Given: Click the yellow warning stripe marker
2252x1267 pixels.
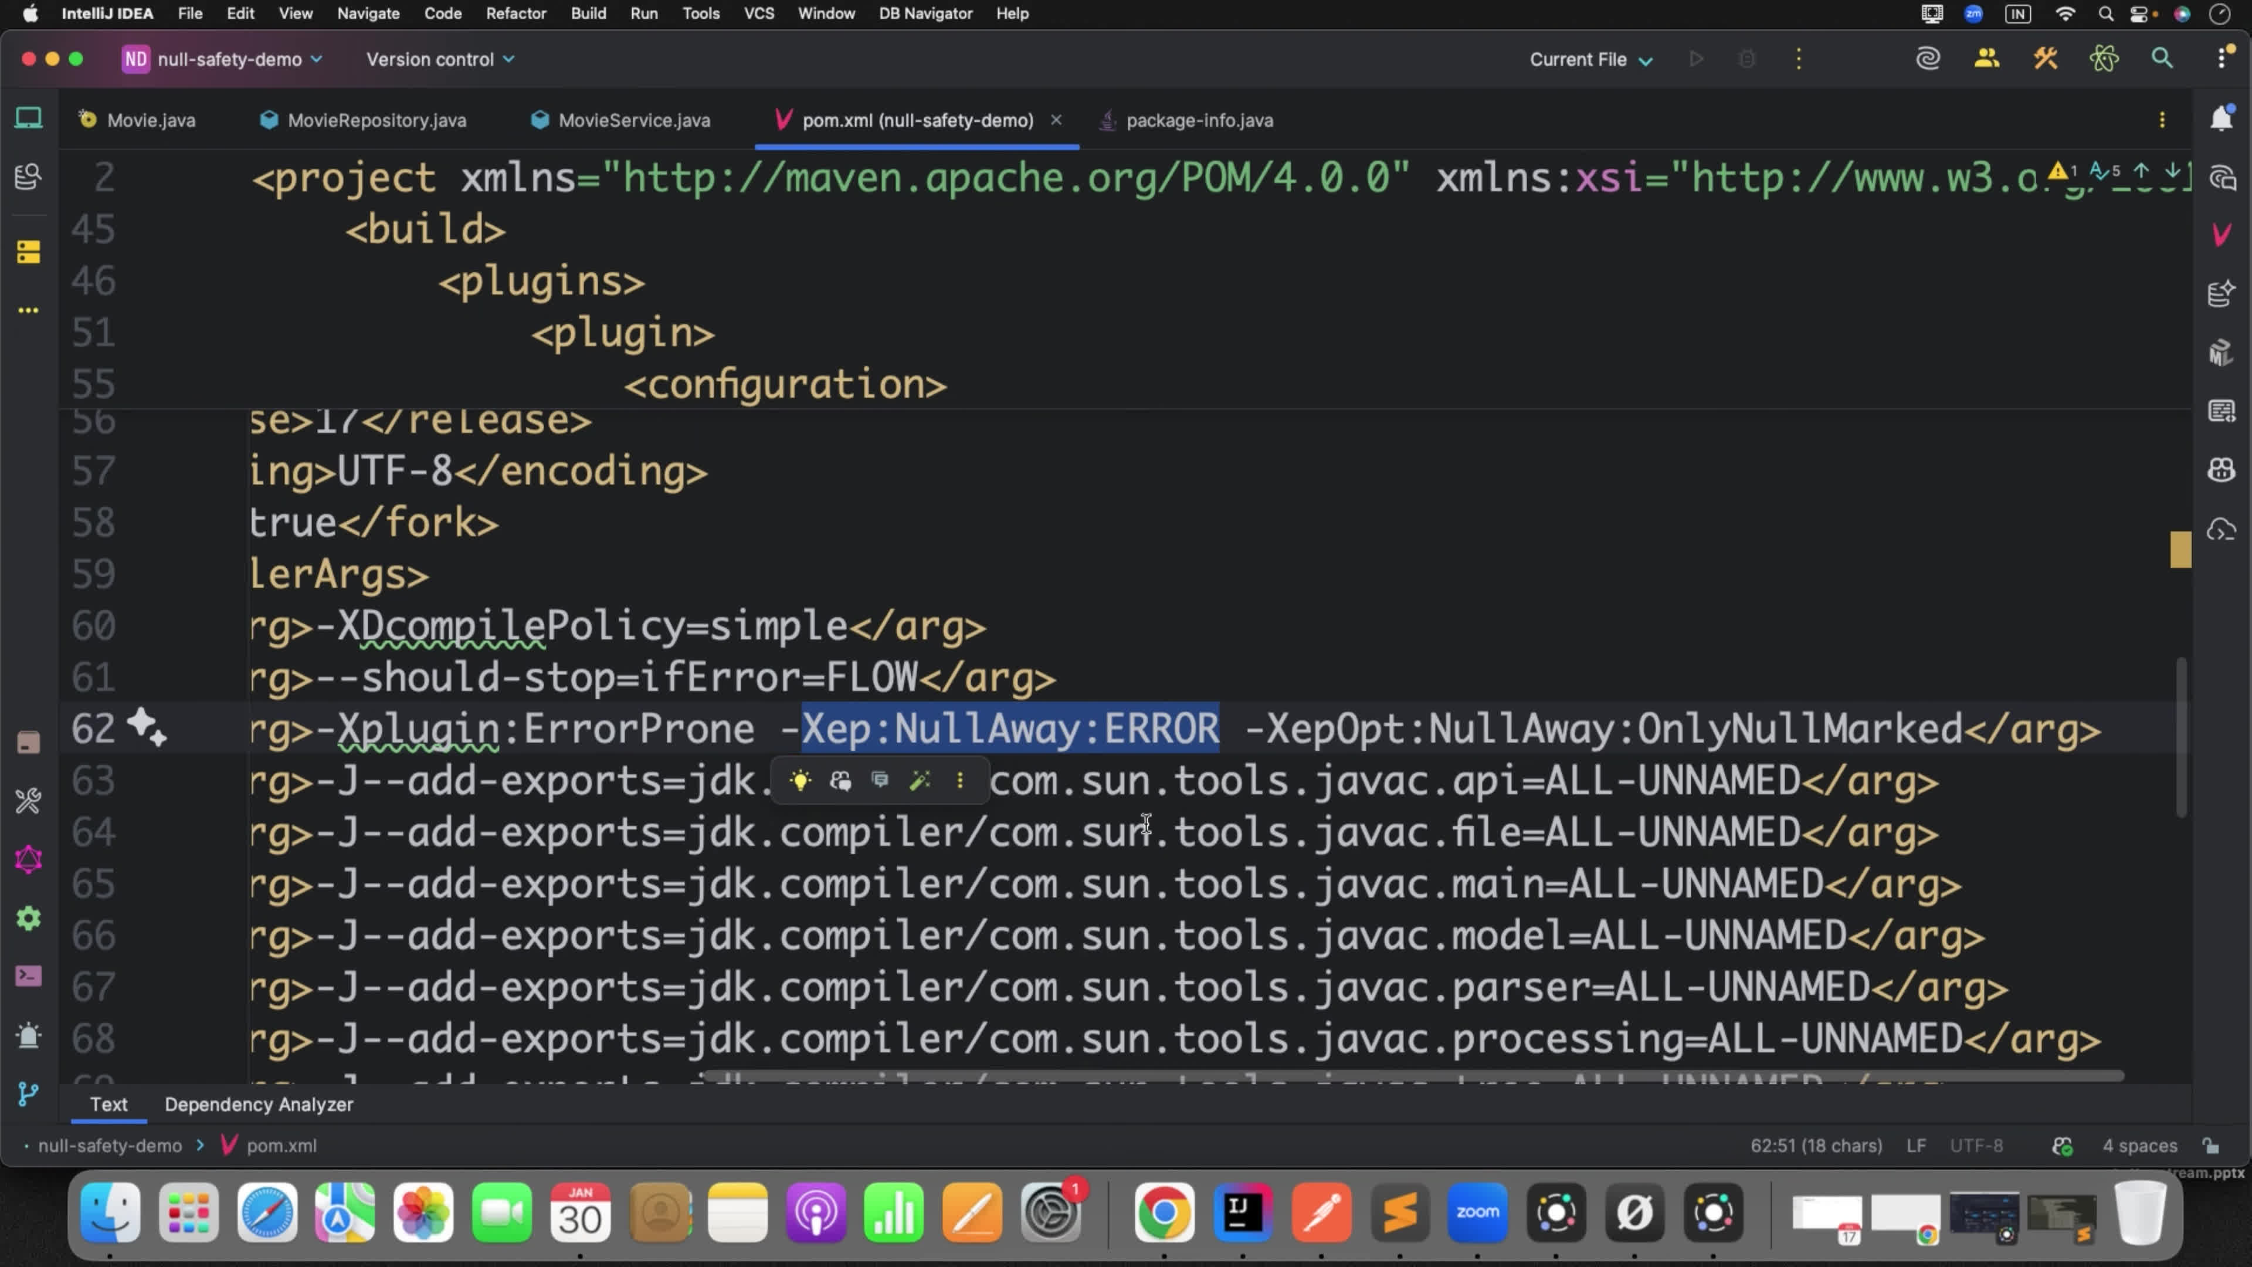Looking at the screenshot, I should pos(2180,549).
